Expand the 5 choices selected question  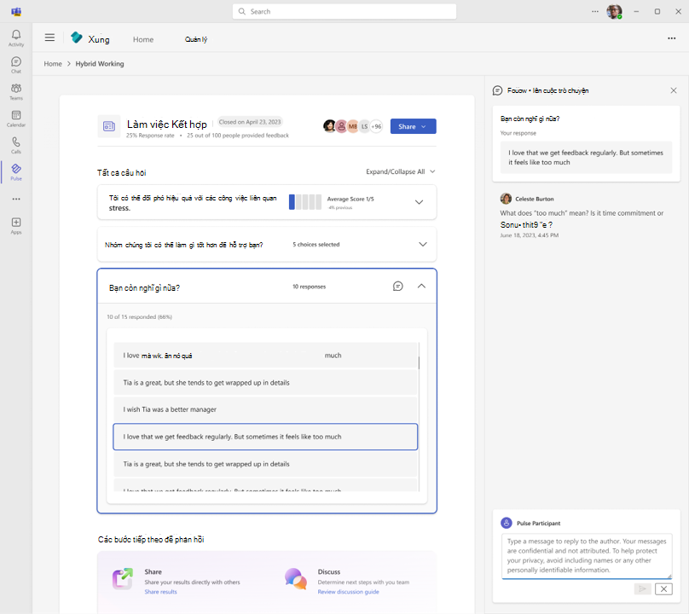422,245
